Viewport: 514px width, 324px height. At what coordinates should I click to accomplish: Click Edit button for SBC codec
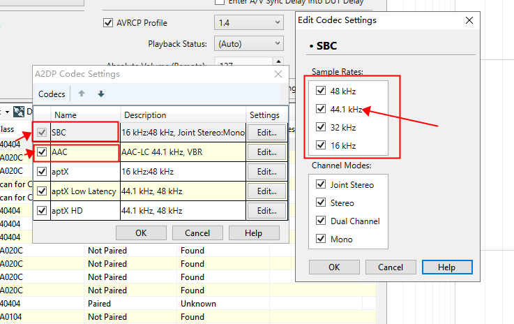pyautogui.click(x=266, y=133)
